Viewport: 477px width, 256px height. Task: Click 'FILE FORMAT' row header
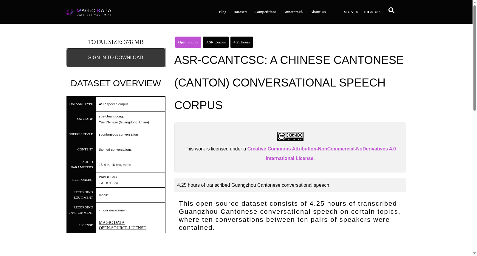click(x=81, y=180)
